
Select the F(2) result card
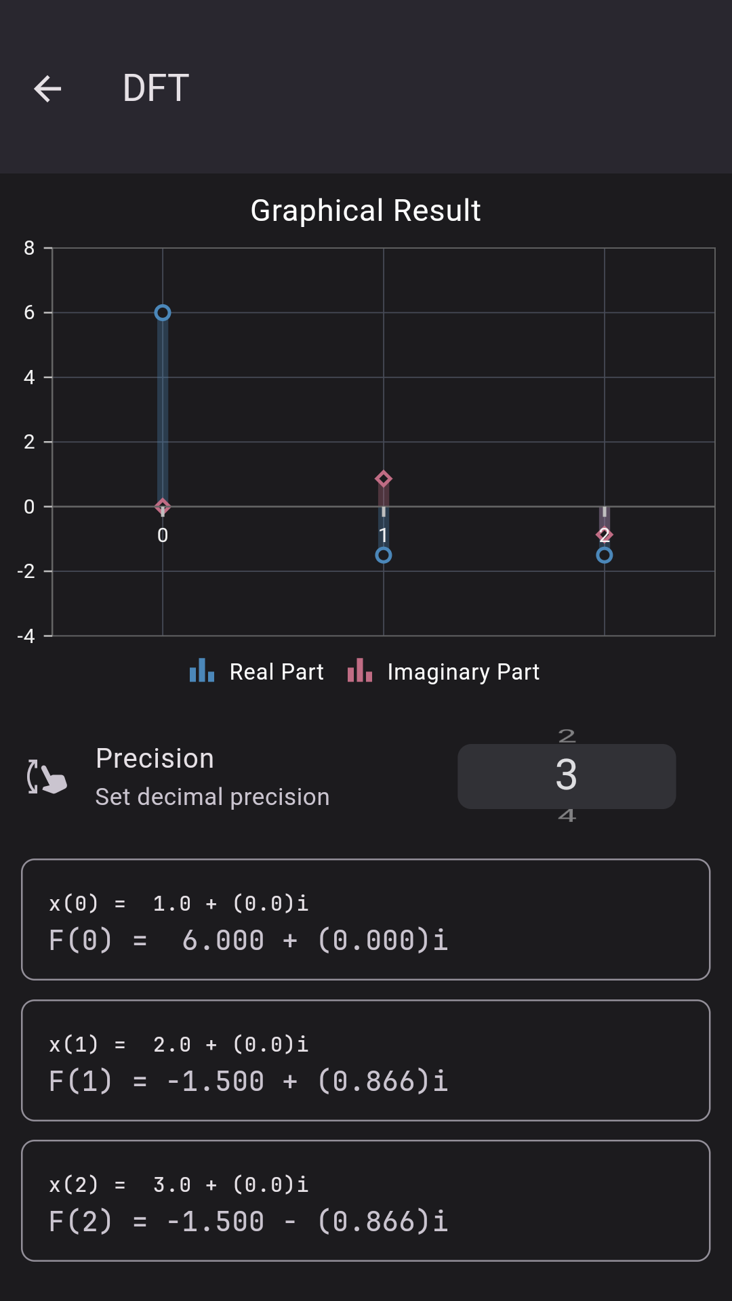(366, 1201)
